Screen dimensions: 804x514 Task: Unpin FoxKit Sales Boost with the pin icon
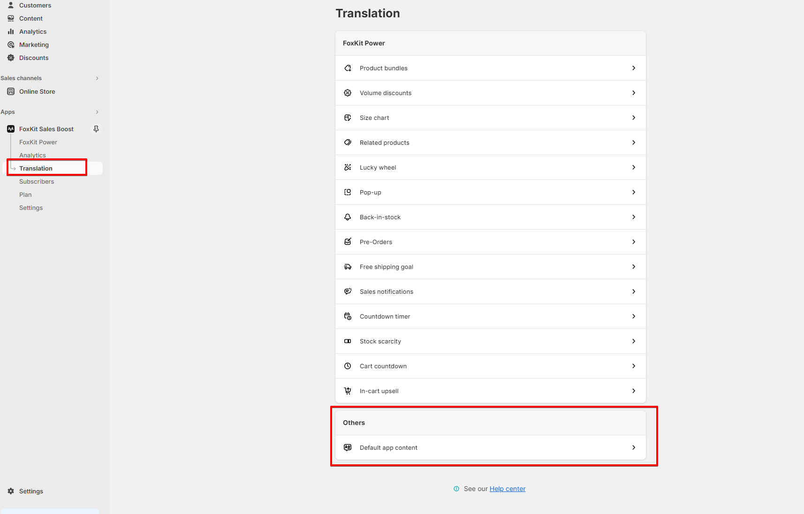[x=96, y=129]
